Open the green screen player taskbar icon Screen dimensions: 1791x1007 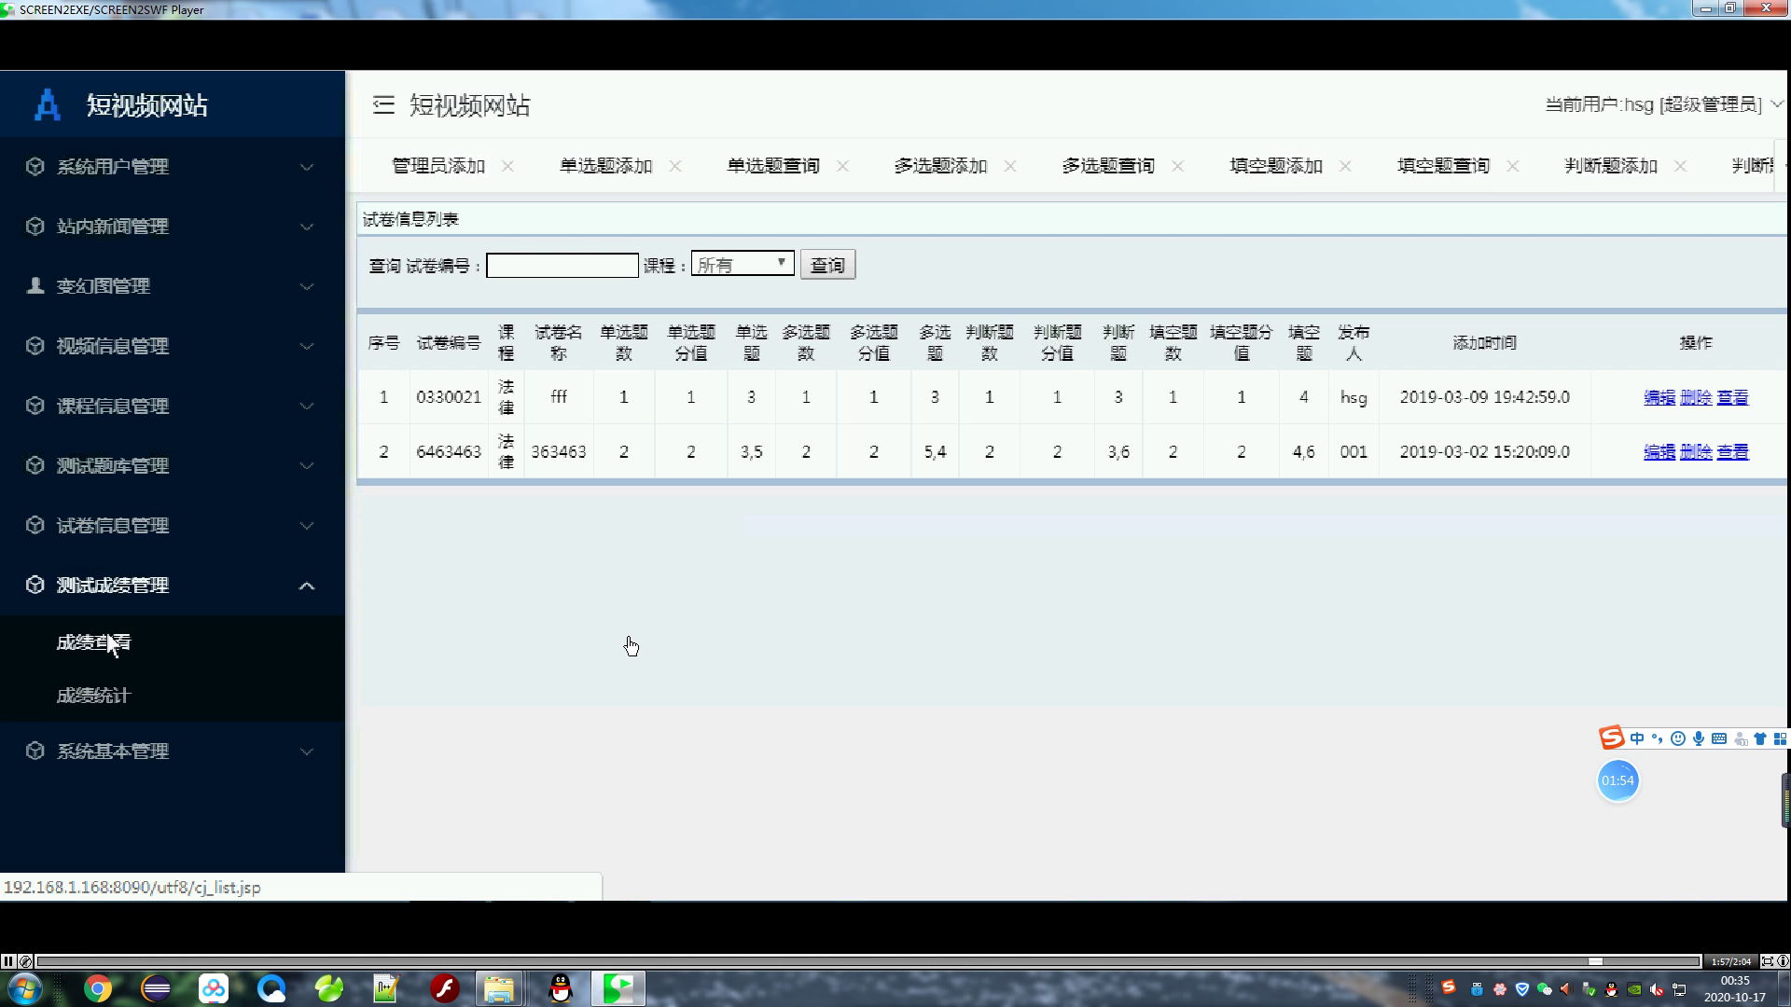pyautogui.click(x=618, y=988)
